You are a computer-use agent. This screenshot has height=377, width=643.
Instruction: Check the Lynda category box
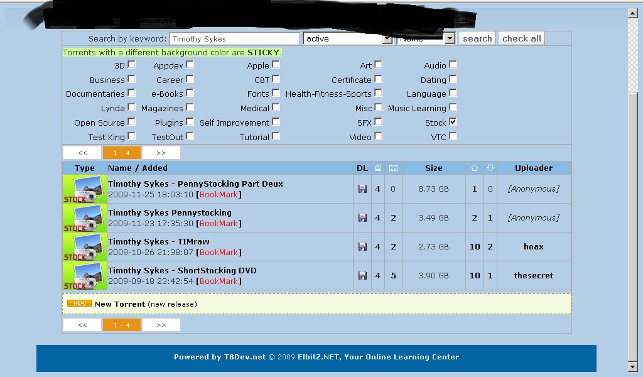tap(132, 107)
